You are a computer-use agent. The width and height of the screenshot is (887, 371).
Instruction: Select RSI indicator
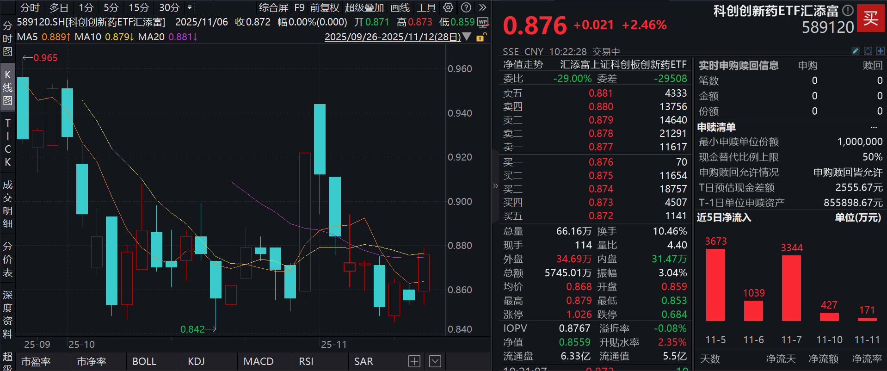306,361
